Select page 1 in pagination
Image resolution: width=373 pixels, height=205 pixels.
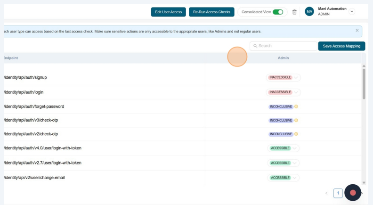click(338, 193)
